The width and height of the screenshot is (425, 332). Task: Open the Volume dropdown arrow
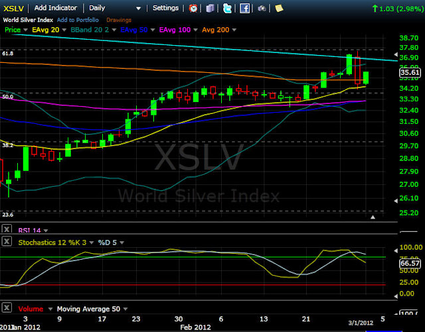coord(50,309)
